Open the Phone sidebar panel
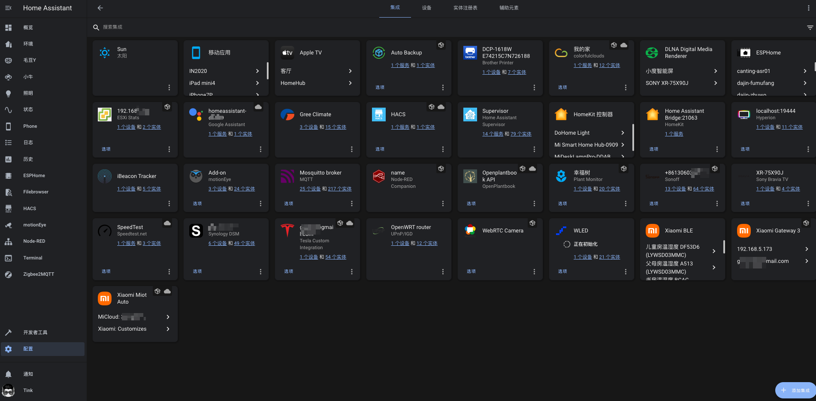This screenshot has width=816, height=401. pos(43,126)
